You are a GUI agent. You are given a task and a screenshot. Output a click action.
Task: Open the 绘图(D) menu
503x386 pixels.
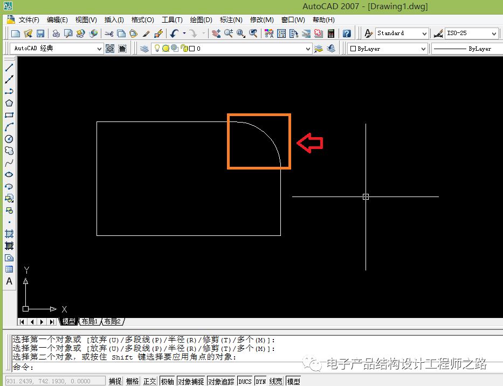(201, 20)
